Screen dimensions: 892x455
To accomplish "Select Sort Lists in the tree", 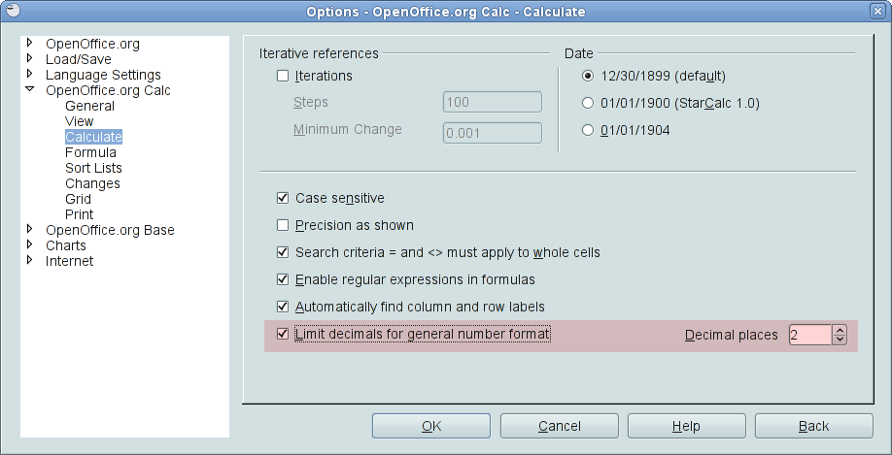I will pyautogui.click(x=93, y=168).
